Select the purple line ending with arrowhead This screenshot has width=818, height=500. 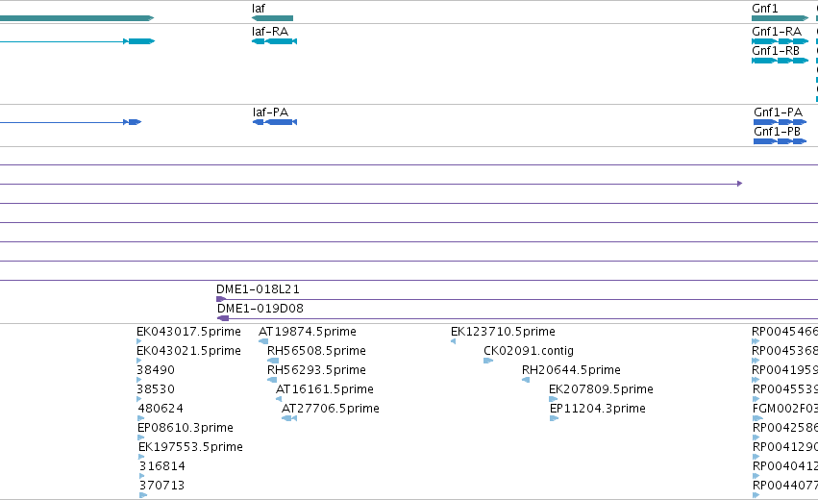pos(371,184)
